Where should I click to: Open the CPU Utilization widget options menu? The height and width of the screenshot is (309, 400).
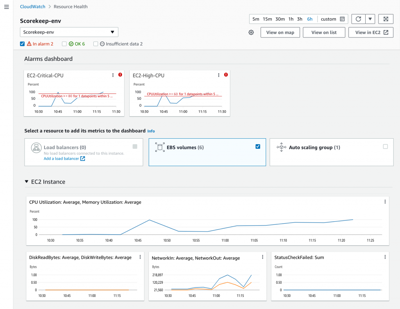[385, 202]
